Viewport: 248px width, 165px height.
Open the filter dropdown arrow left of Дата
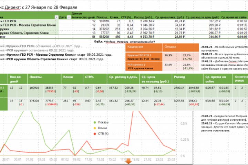click(x=56, y=17)
